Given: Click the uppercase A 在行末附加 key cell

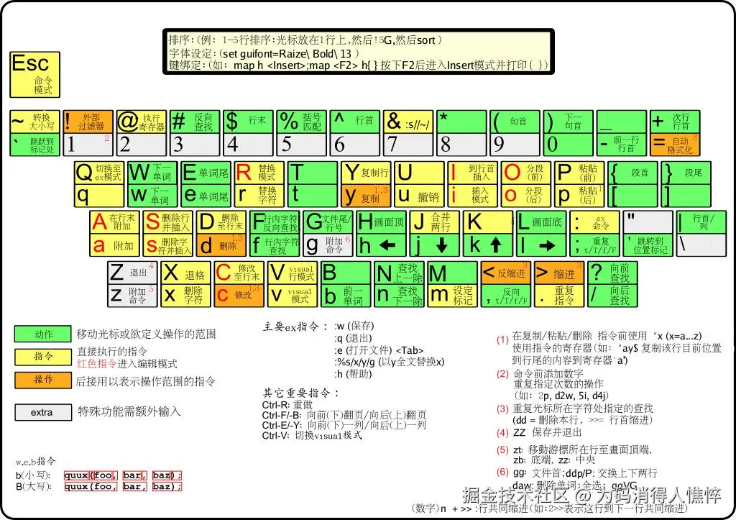Looking at the screenshot, I should [x=114, y=222].
